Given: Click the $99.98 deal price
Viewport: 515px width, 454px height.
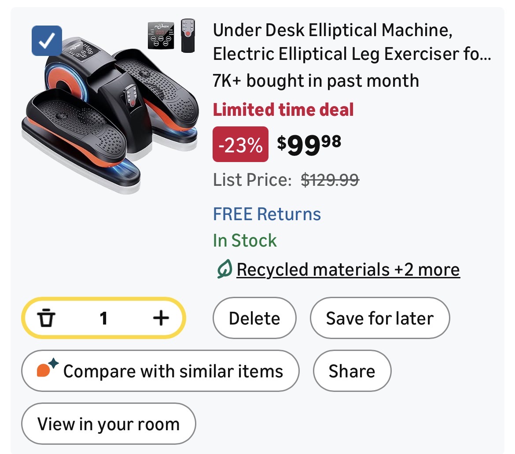Looking at the screenshot, I should click(309, 144).
